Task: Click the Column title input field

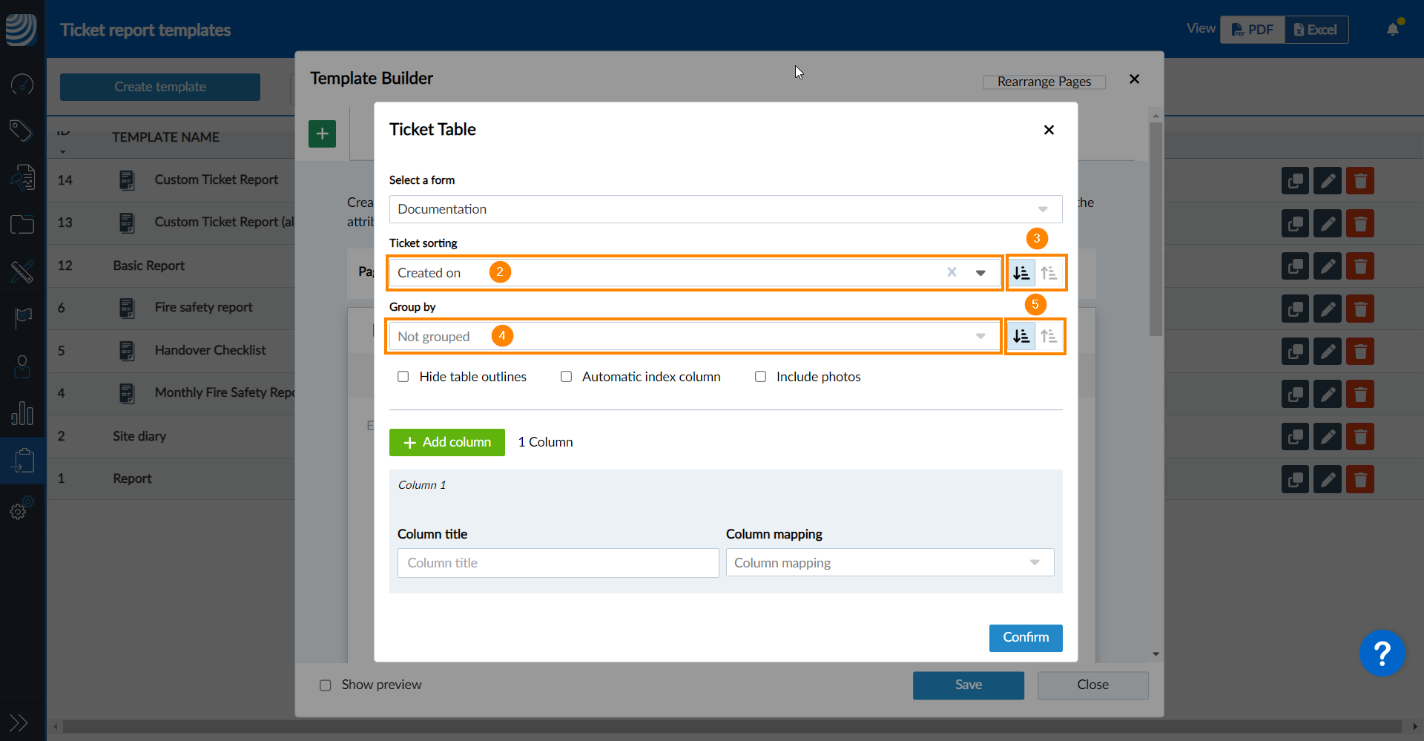Action: [558, 563]
